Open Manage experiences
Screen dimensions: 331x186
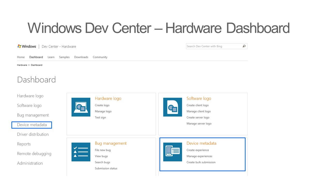click(199, 156)
